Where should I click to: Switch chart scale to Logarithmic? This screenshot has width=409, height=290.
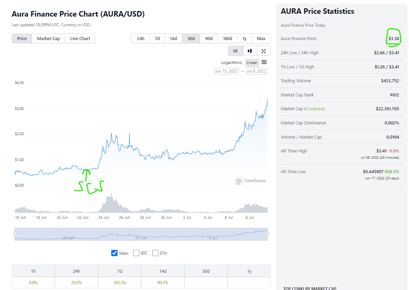tap(232, 63)
